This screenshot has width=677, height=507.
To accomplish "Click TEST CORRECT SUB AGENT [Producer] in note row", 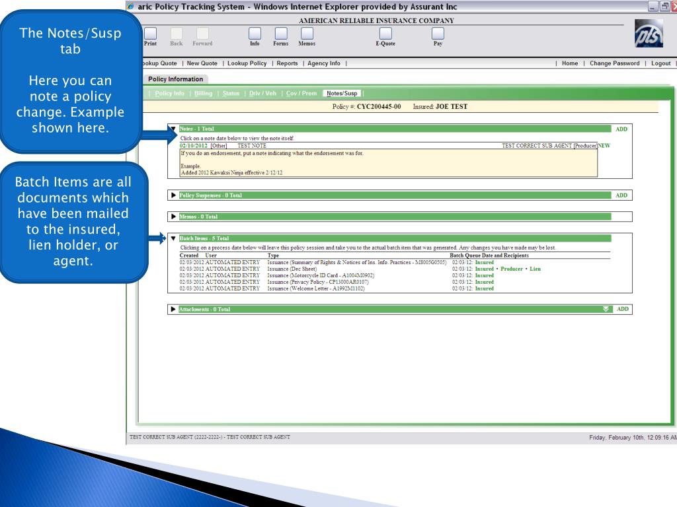I will 549,146.
